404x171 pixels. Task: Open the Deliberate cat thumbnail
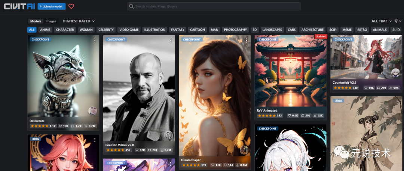pyautogui.click(x=63, y=76)
